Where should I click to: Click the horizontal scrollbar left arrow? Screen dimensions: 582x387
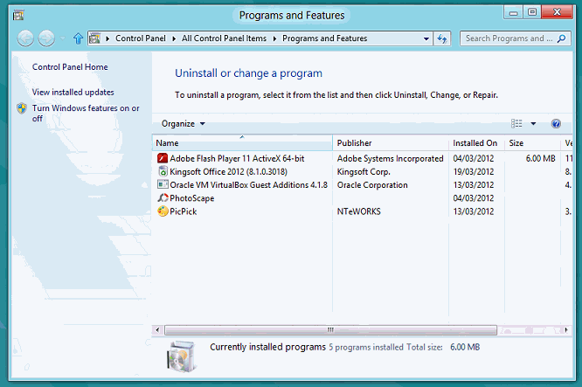pyautogui.click(x=158, y=330)
